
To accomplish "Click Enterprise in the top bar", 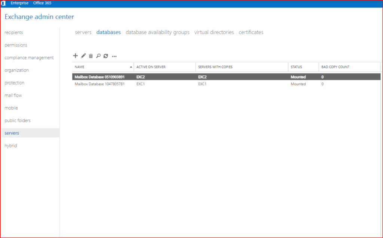I will [x=19, y=3].
